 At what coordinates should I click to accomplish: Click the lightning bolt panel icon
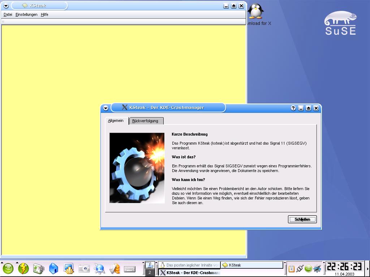point(23,269)
